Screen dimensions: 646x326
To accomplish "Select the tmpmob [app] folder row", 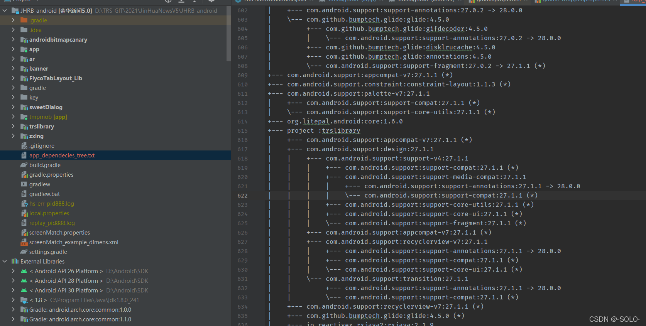I will click(x=115, y=117).
